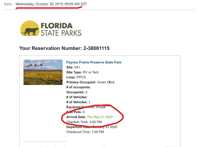The image size is (201, 147).
Task: Click Primary Occupant Vivian Oliva
Action: coord(90,82)
